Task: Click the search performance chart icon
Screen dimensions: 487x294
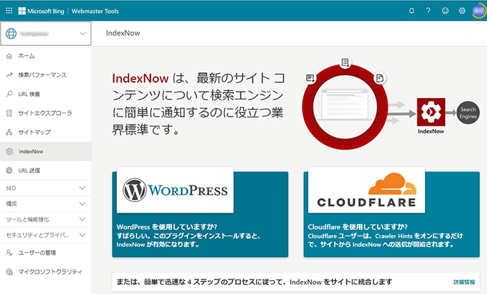Action: click(9, 75)
